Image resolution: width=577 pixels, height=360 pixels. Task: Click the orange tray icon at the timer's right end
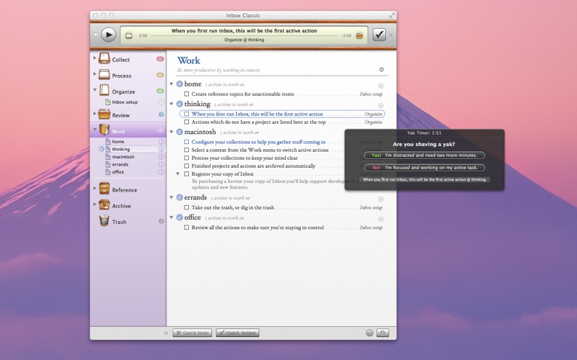click(359, 35)
